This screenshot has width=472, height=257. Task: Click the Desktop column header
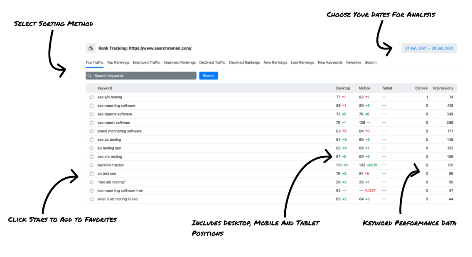pos(343,88)
